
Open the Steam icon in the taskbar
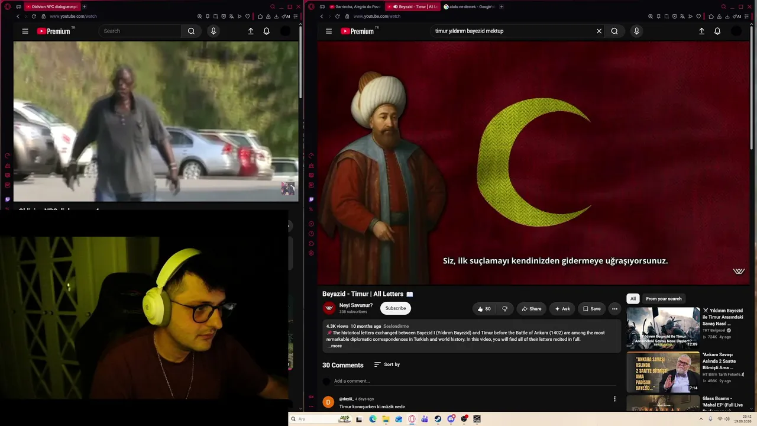tap(438, 419)
